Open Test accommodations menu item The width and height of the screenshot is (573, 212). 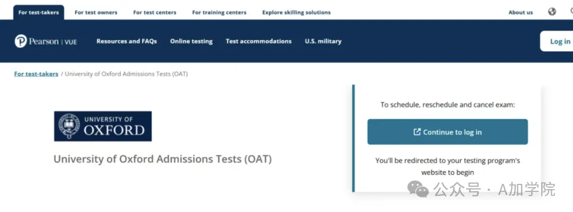tap(259, 41)
